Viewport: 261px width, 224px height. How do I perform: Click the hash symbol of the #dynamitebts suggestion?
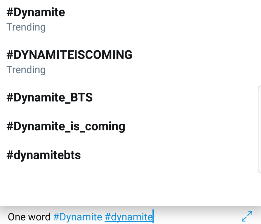(x=10, y=155)
